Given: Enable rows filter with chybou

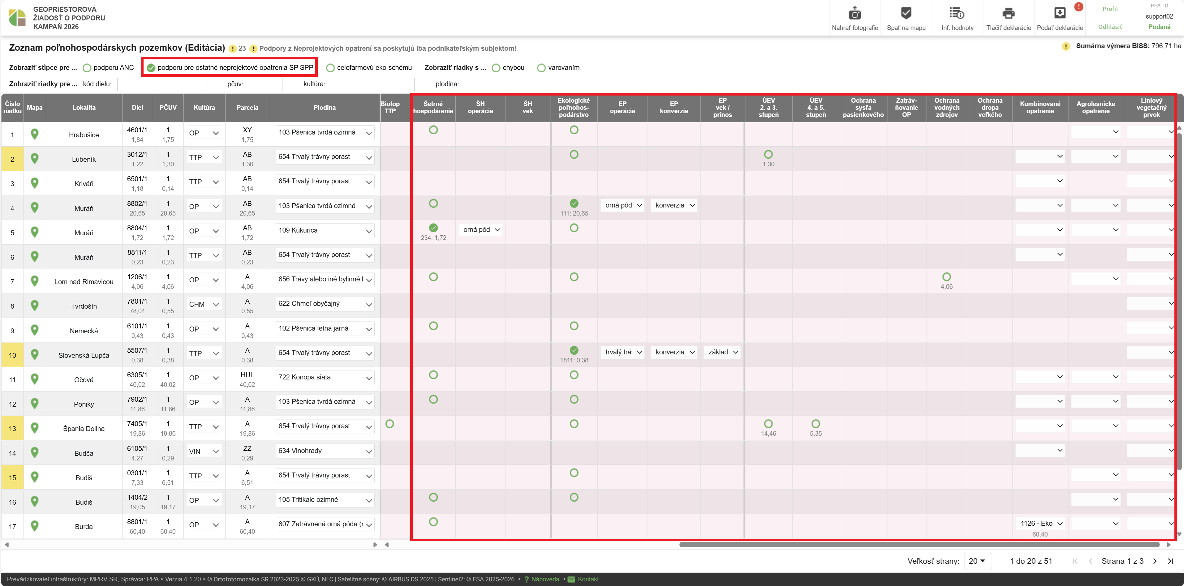Looking at the screenshot, I should pyautogui.click(x=496, y=68).
